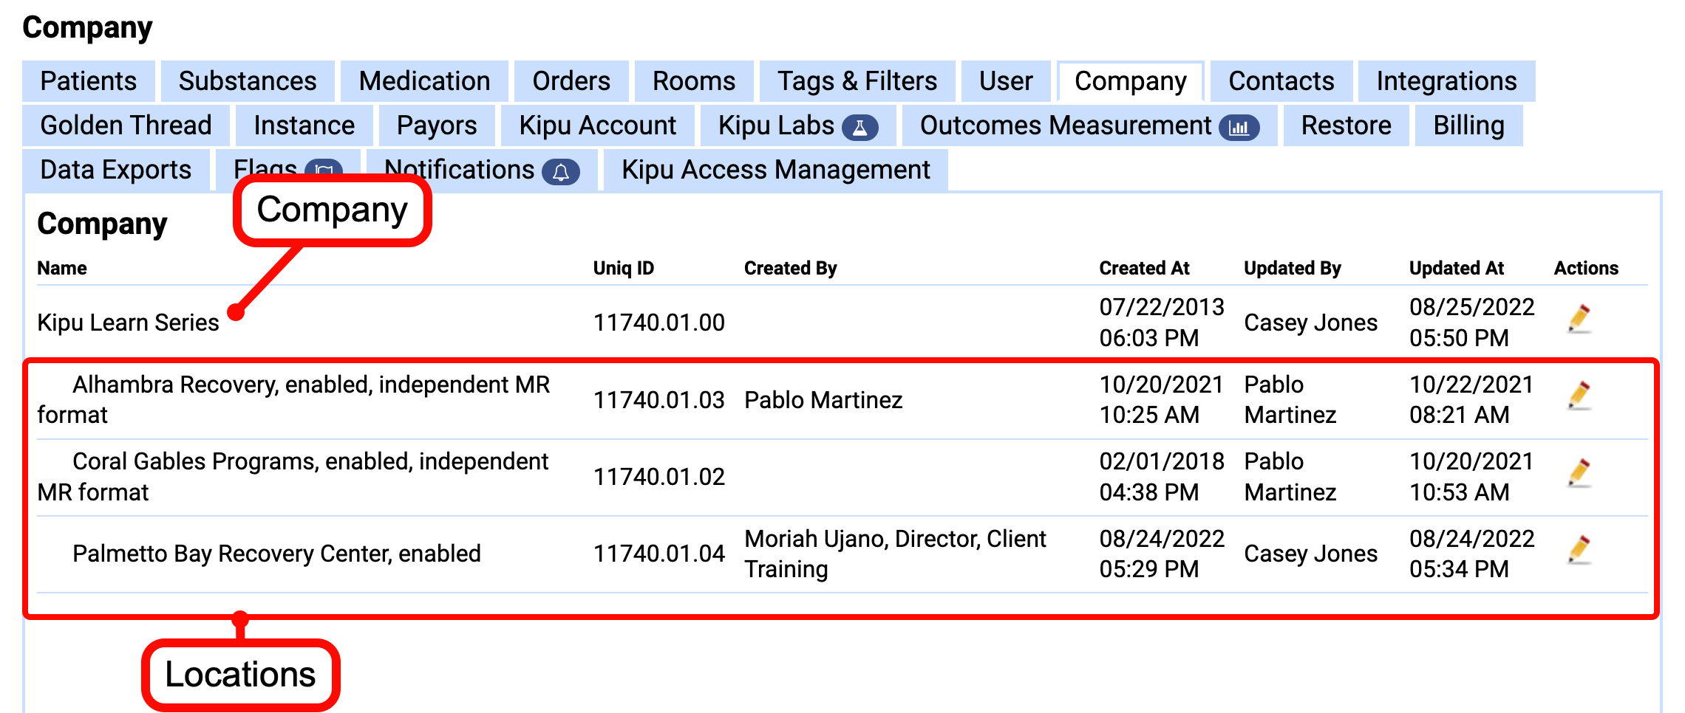Screen dimensions: 1685x713
Task: Open the Golden Thread tab
Action: pyautogui.click(x=126, y=125)
